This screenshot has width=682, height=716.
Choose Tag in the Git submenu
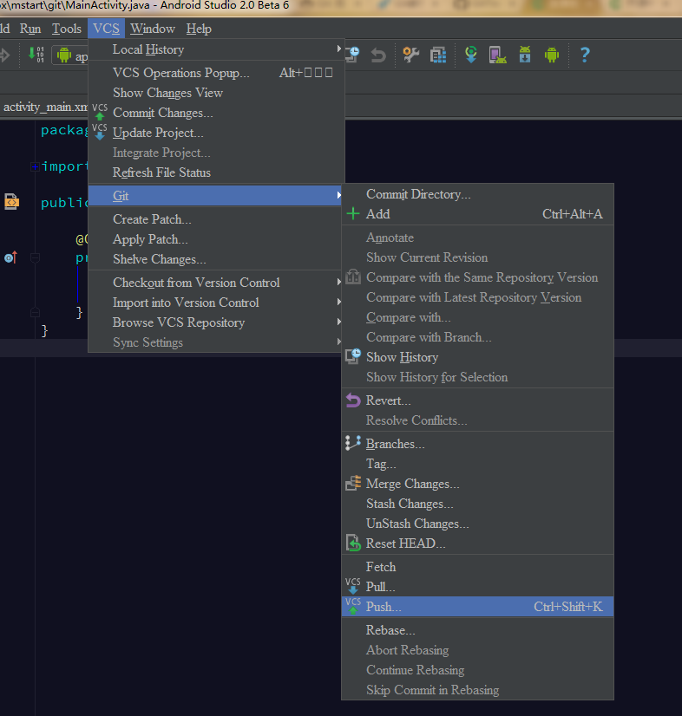(478, 464)
